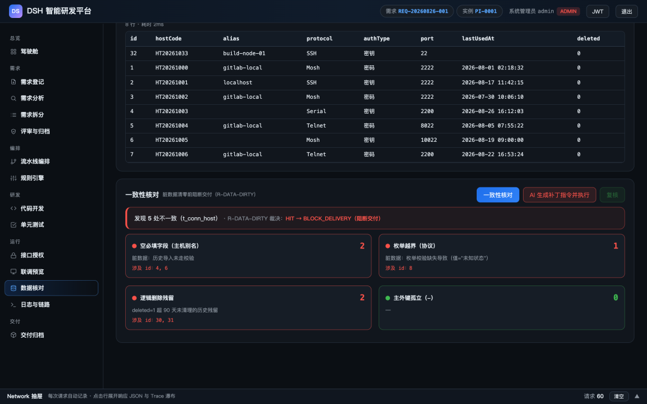Open the 驾驶舱 dashboard icon
Viewport: 647px width, 404px height.
pyautogui.click(x=13, y=51)
